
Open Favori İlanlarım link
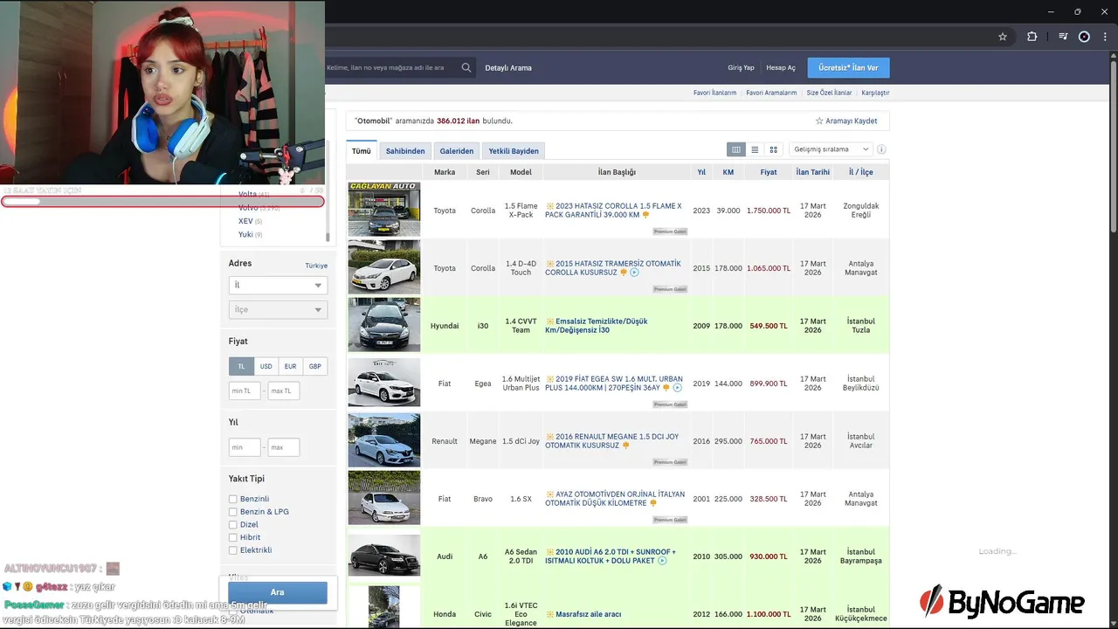pyautogui.click(x=715, y=93)
